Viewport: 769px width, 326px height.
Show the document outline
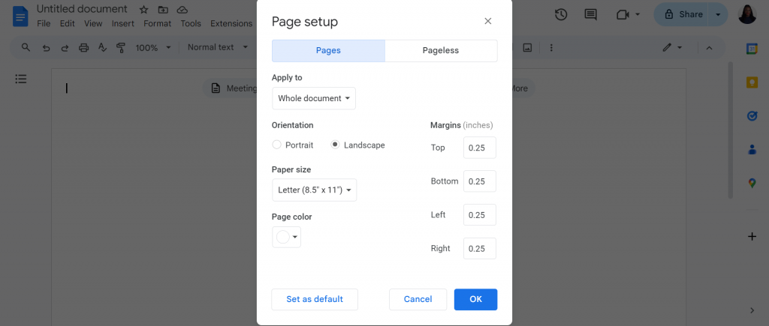click(21, 79)
